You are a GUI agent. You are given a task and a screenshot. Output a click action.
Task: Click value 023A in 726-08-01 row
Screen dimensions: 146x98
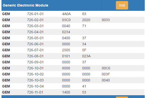[x=86, y=56]
